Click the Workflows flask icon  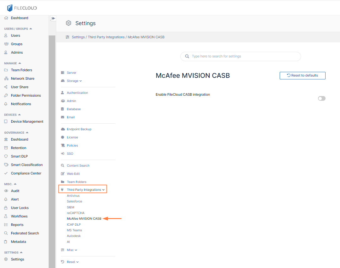pyautogui.click(x=6, y=216)
